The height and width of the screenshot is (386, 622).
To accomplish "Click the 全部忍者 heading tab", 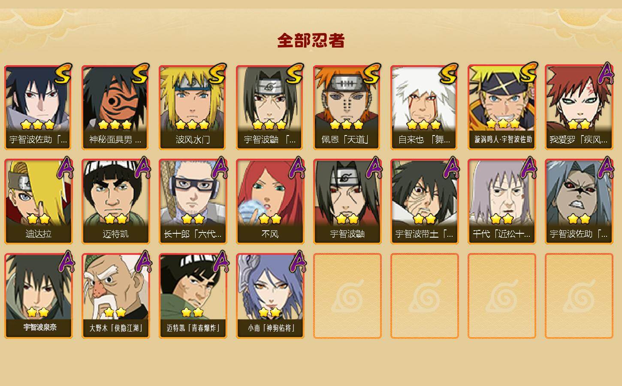I will point(311,41).
